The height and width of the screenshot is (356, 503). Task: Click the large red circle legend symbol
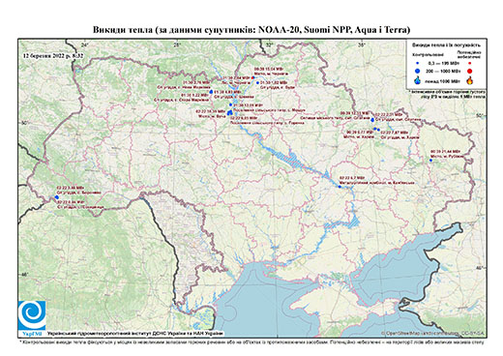click(469, 71)
